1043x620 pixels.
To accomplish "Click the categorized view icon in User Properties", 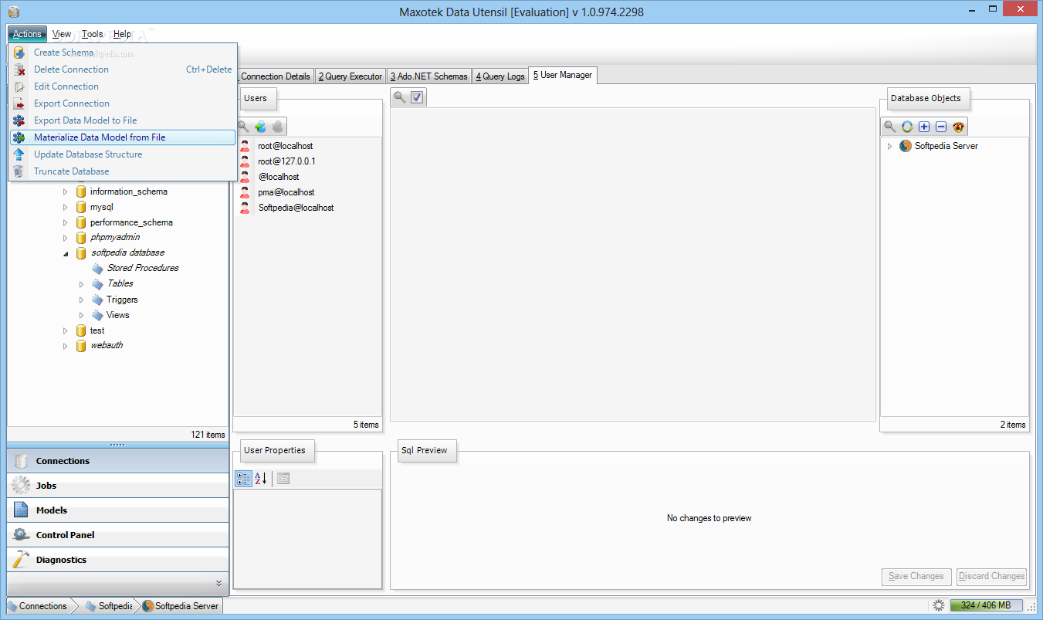I will pyautogui.click(x=243, y=479).
